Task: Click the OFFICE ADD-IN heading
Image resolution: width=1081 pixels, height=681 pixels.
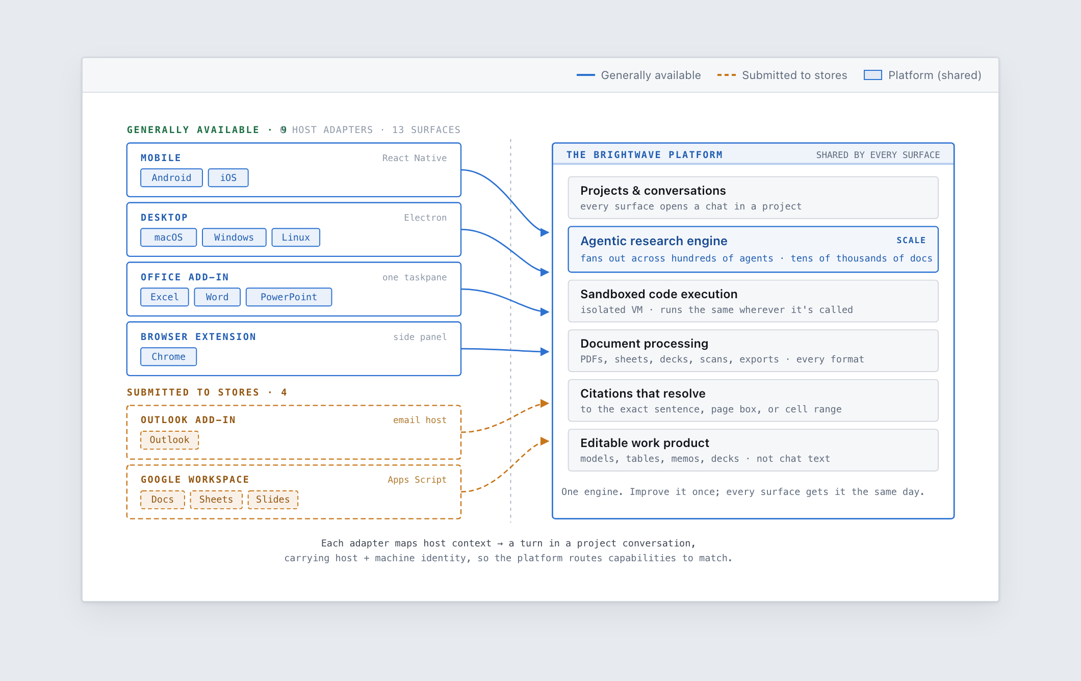Action: (x=185, y=277)
